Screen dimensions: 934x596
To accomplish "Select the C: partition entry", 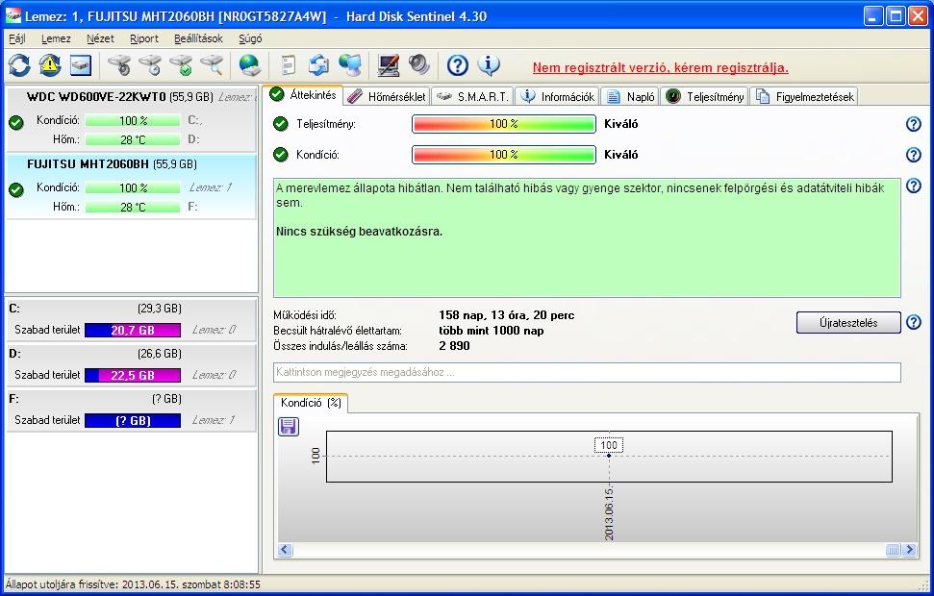I will click(x=131, y=319).
